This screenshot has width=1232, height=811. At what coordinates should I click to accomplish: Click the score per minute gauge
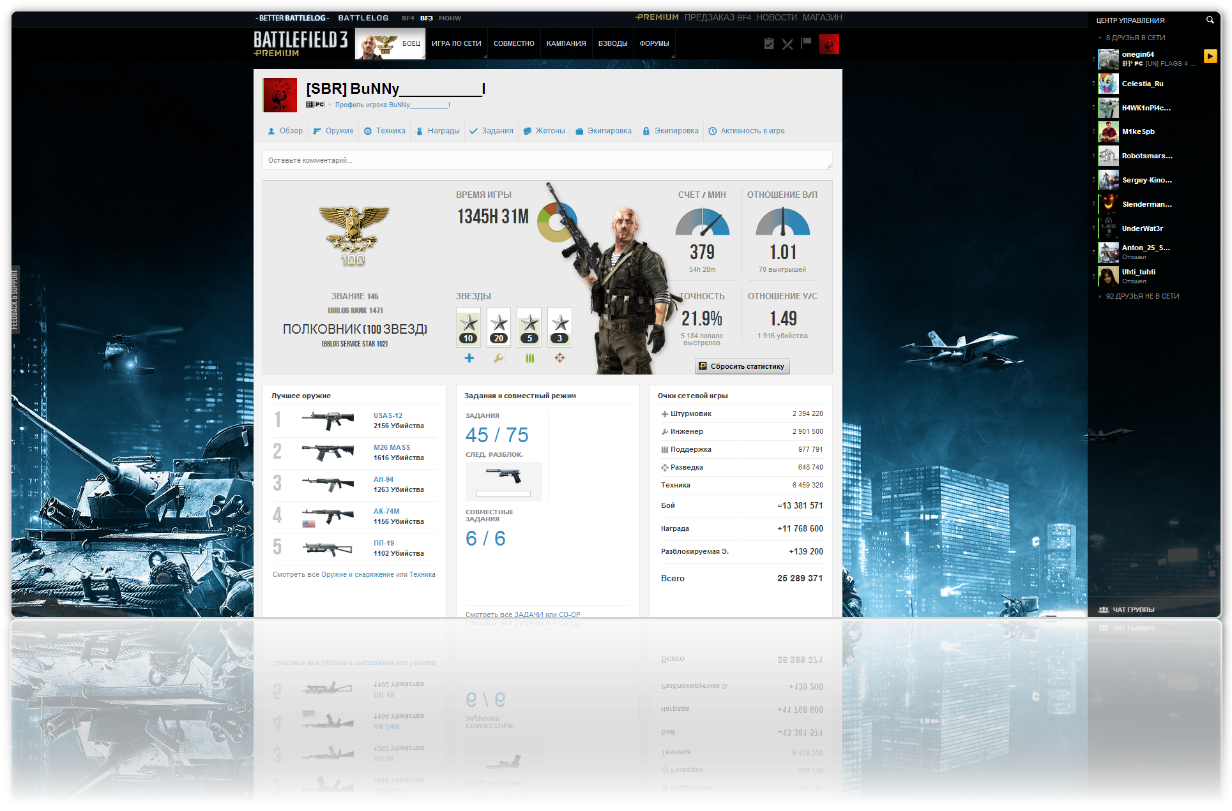pyautogui.click(x=703, y=223)
